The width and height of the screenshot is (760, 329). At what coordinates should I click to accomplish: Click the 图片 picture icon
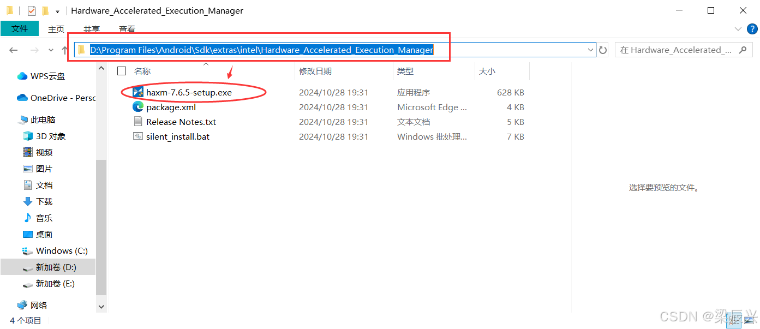pyautogui.click(x=28, y=169)
